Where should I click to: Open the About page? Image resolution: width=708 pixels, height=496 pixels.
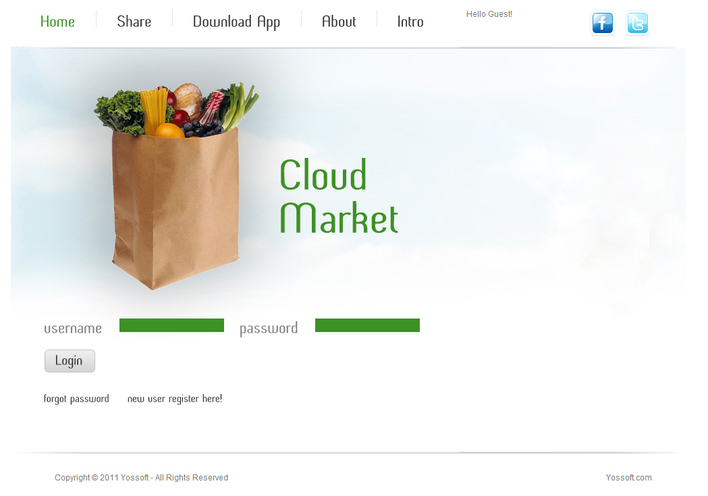pyautogui.click(x=339, y=22)
